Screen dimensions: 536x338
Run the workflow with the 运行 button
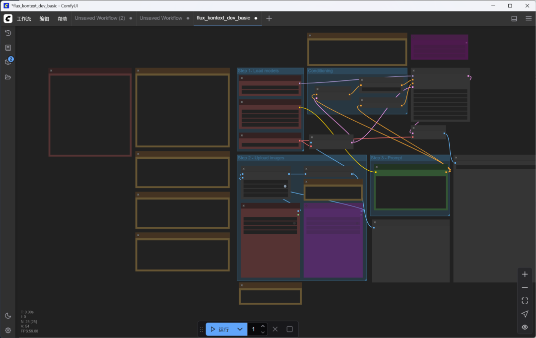click(x=220, y=329)
